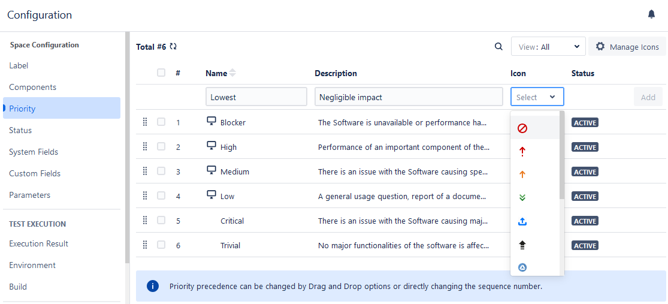The height and width of the screenshot is (304, 668).
Task: Pick the orange up arrow icon option
Action: tap(522, 174)
